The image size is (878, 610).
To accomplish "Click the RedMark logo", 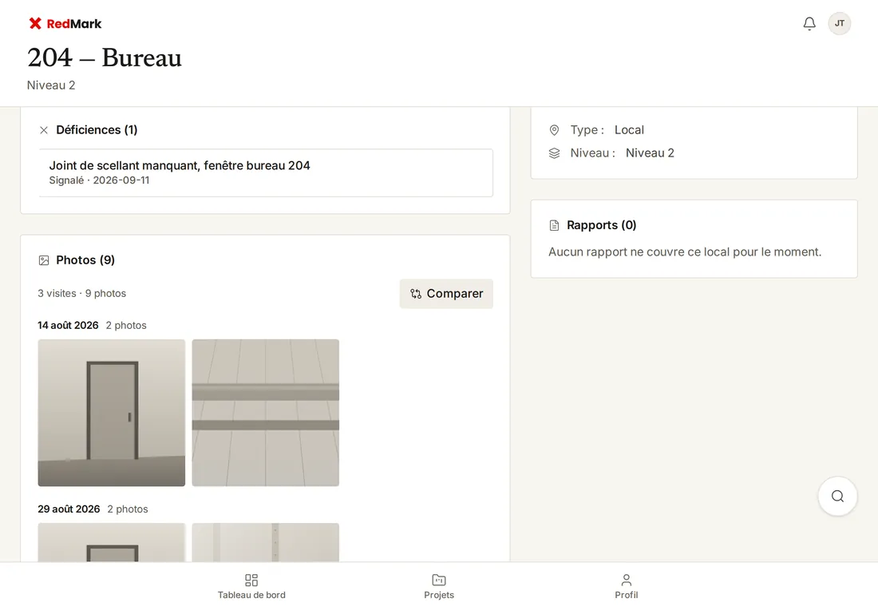I will pyautogui.click(x=65, y=23).
